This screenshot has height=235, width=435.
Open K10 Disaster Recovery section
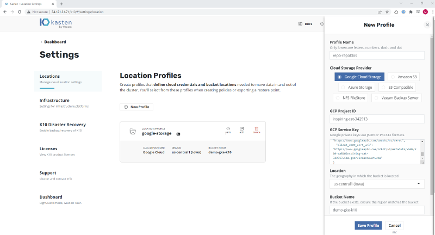[63, 127]
